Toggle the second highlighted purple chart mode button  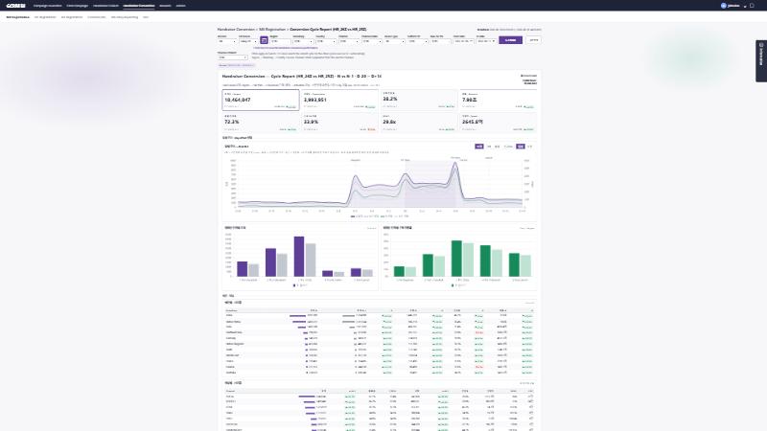pyautogui.click(x=521, y=147)
